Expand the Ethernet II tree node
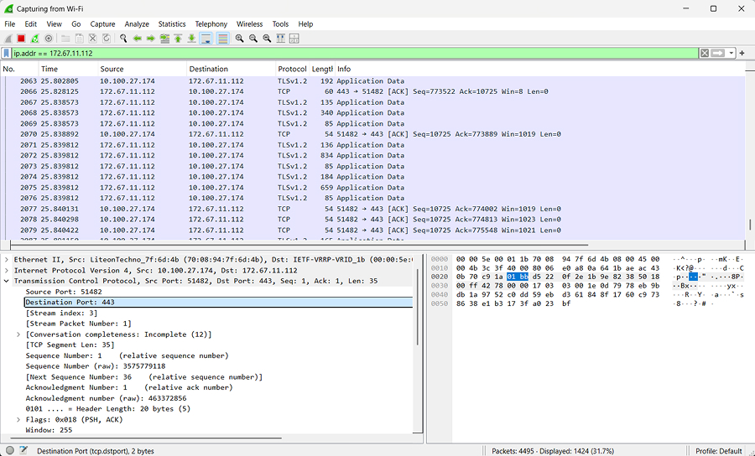This screenshot has height=456, width=755. (6, 260)
